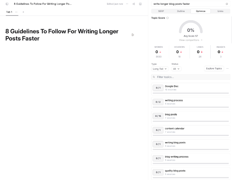Screen dimensions: 232x180
Task: Open the Links tab
Action: [220, 11]
